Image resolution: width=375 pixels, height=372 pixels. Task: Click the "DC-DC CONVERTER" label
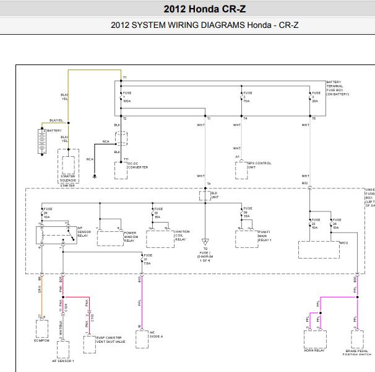tap(138, 166)
